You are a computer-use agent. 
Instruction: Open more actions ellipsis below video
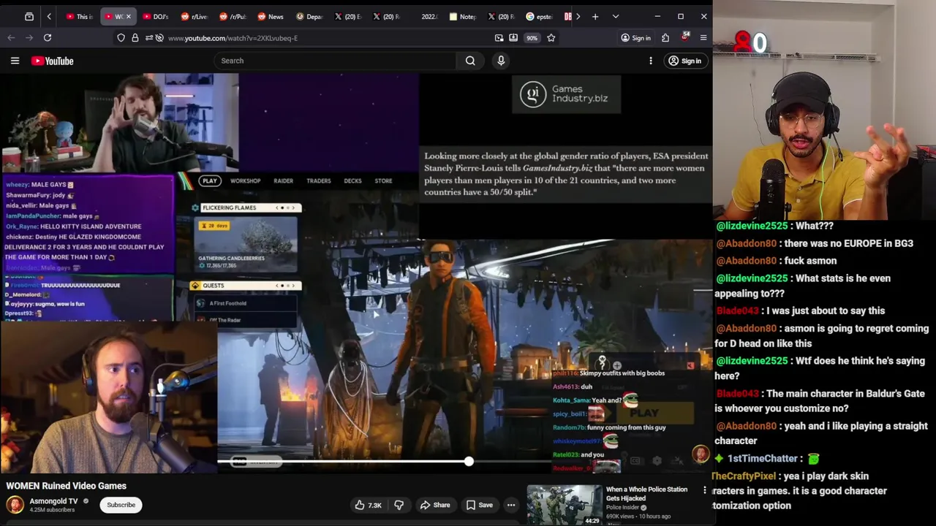(511, 505)
